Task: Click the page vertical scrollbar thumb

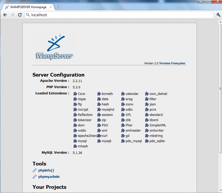Action: click(x=220, y=89)
